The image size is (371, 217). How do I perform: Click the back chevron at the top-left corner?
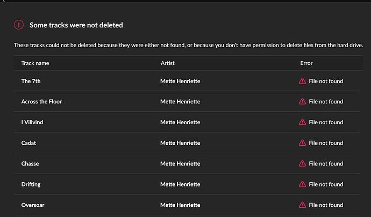click(x=4, y=1)
